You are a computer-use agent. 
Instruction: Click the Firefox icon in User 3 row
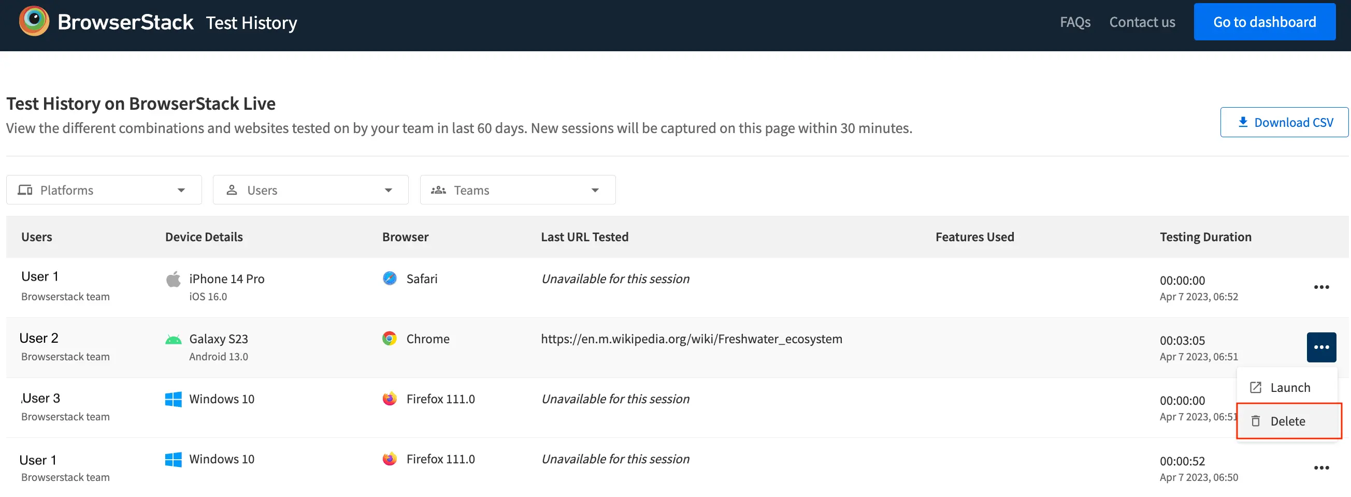tap(389, 399)
